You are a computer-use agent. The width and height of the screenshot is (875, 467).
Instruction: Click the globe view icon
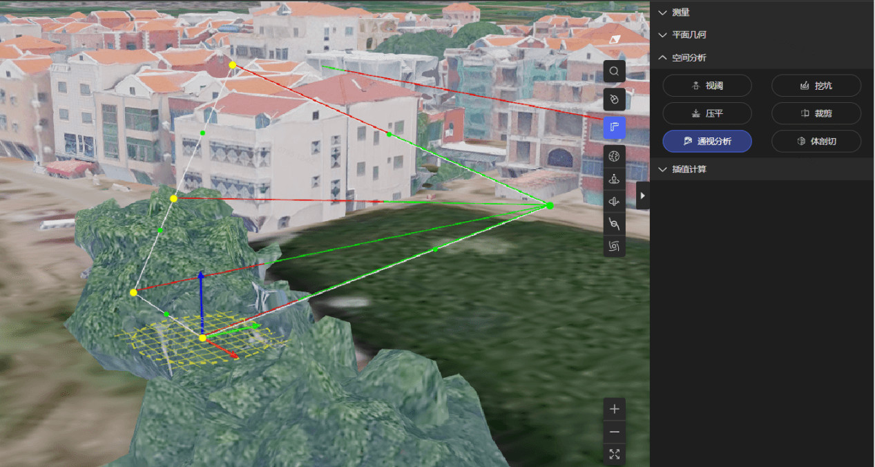pyautogui.click(x=614, y=156)
